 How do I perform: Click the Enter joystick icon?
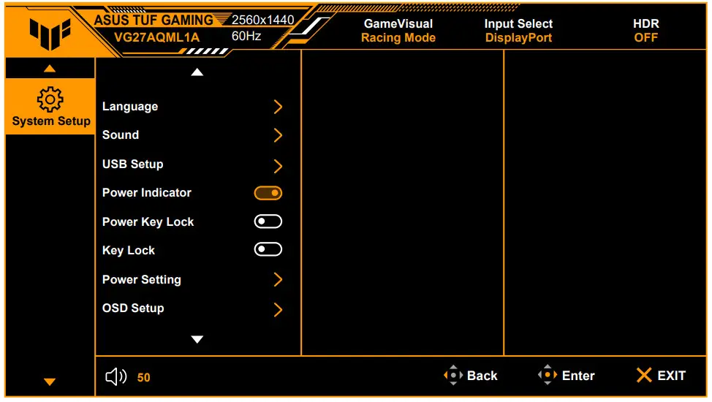click(x=548, y=376)
